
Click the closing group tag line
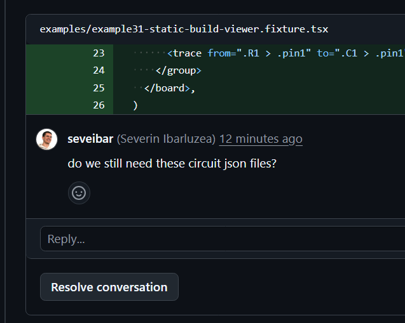pos(178,70)
